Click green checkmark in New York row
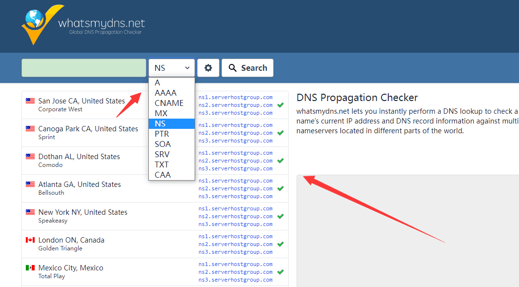This screenshot has height=287, width=519. point(280,216)
